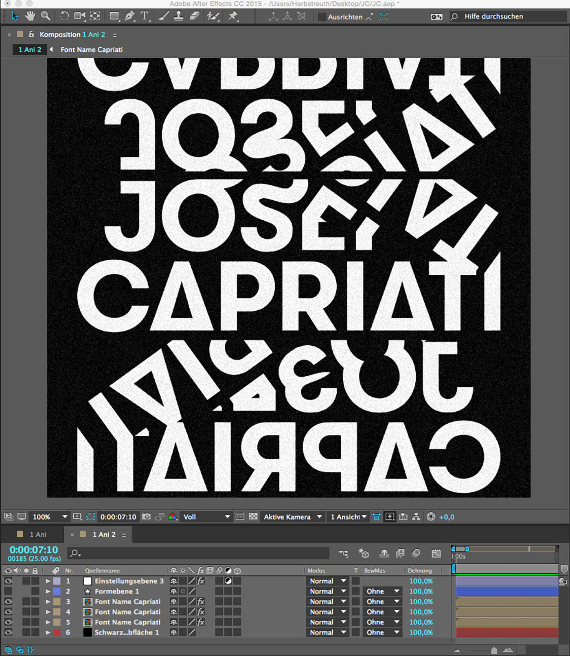This screenshot has width=570, height=656.
Task: Toggle the transparency grid checkerboard icon
Action: pos(253,517)
